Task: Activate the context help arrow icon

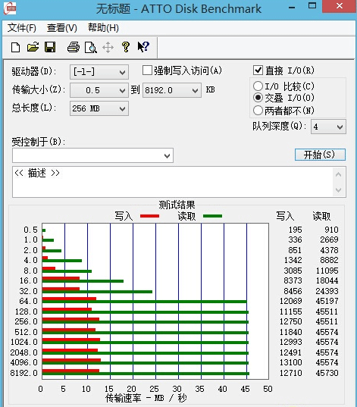Action: [143, 47]
